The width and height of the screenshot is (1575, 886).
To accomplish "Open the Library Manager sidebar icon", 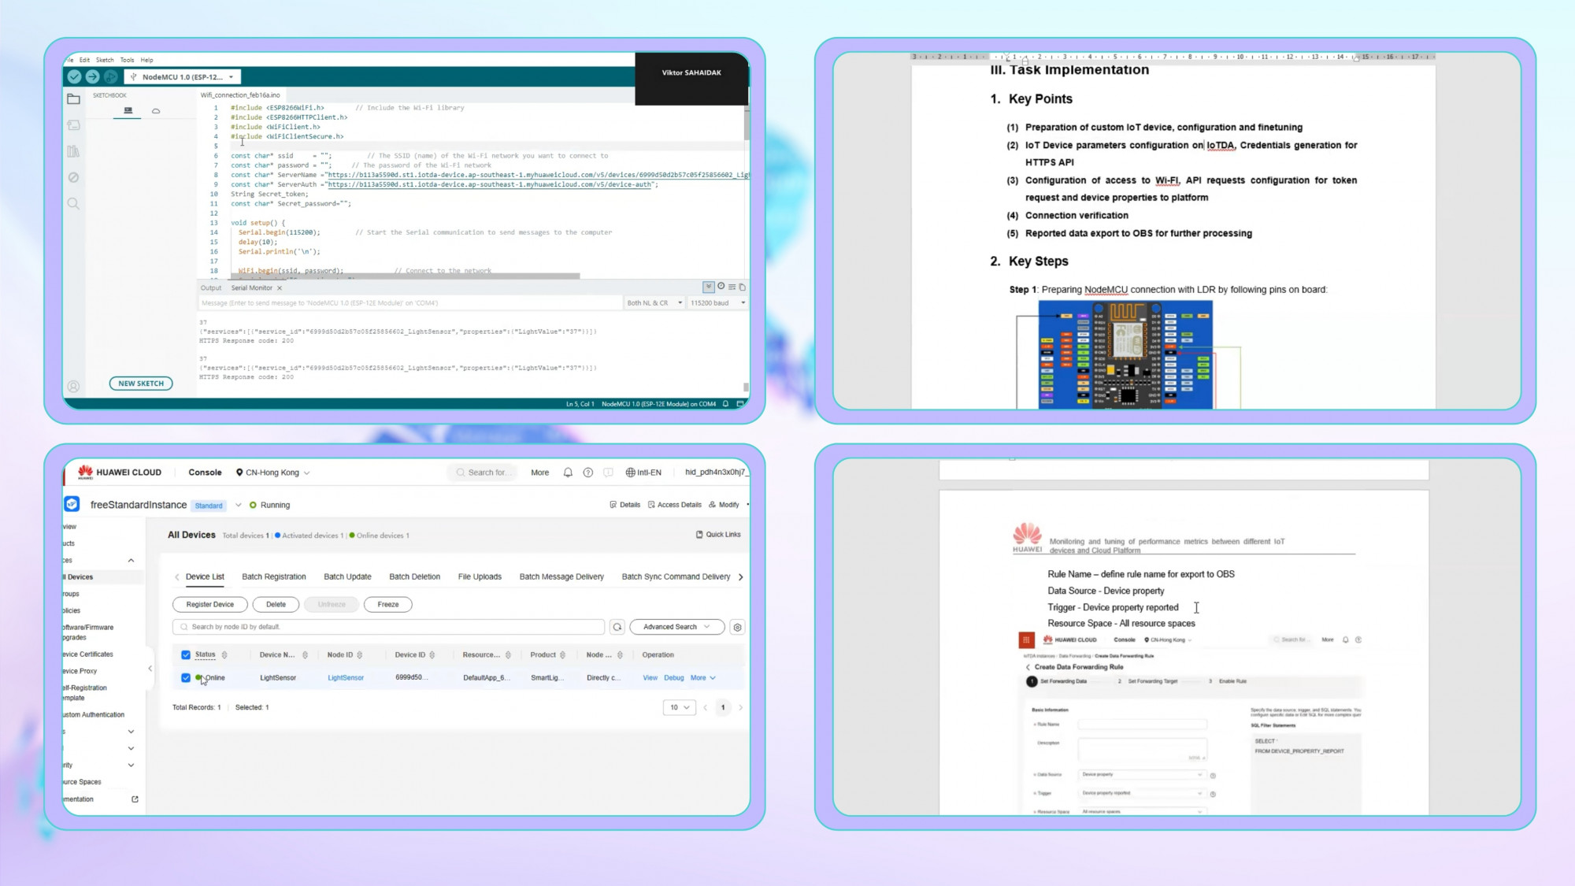I will (x=73, y=151).
